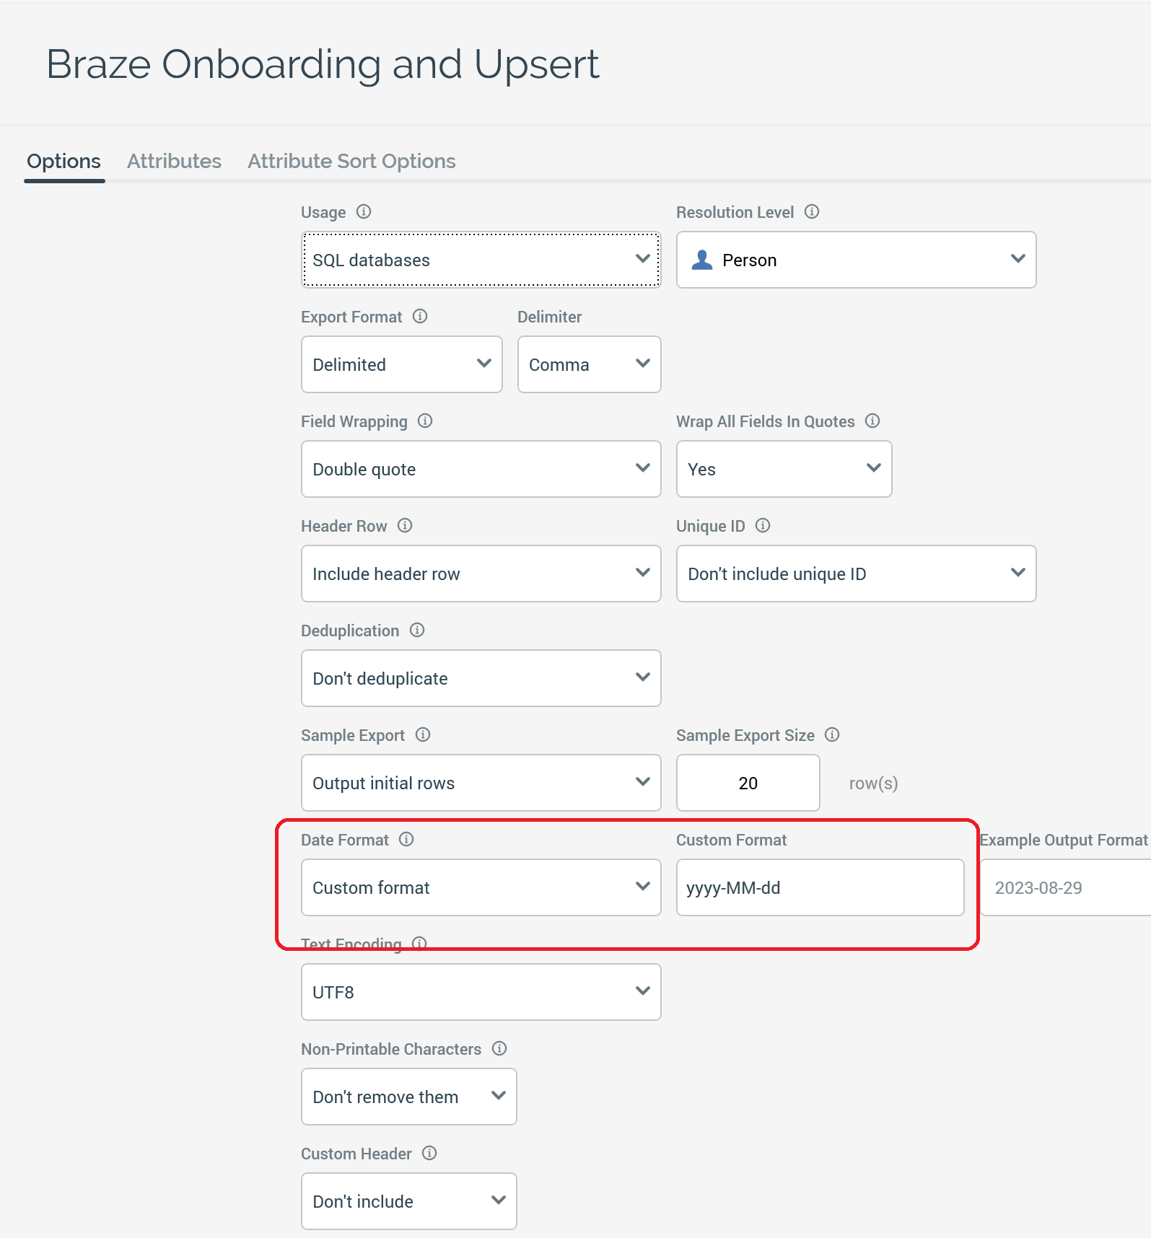1151x1238 pixels.
Task: Click the Header Row info icon
Action: point(405,525)
